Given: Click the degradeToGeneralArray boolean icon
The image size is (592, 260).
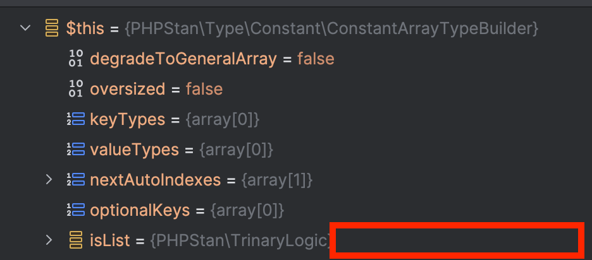Looking at the screenshot, I should pos(75,59).
